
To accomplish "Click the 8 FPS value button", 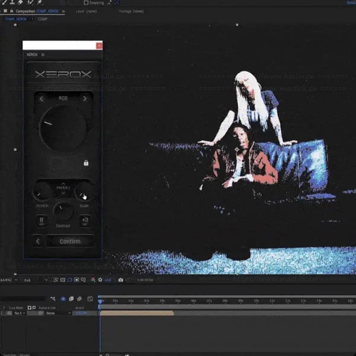I will click(41, 220).
